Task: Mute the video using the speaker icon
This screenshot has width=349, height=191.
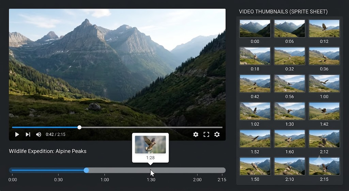Action: pyautogui.click(x=39, y=134)
